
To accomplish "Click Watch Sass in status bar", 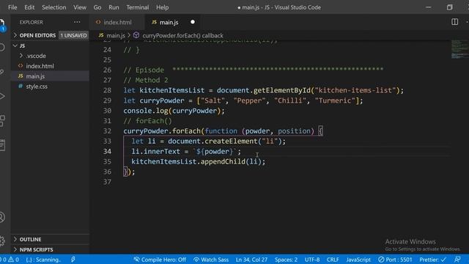I will (x=211, y=260).
